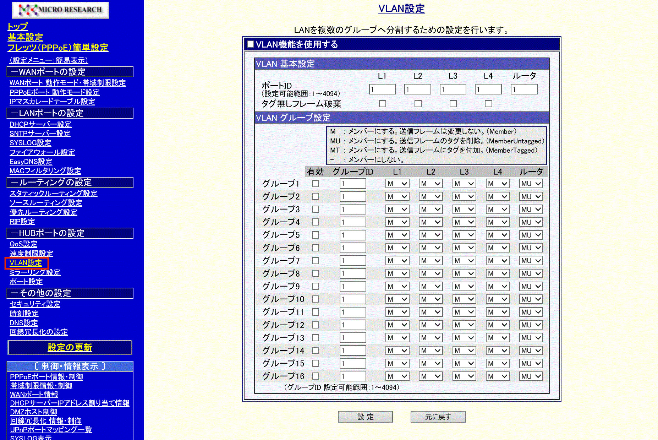The width and height of the screenshot is (658, 440).
Task: Open セキュリティ設定 link
Action: pyautogui.click(x=35, y=304)
